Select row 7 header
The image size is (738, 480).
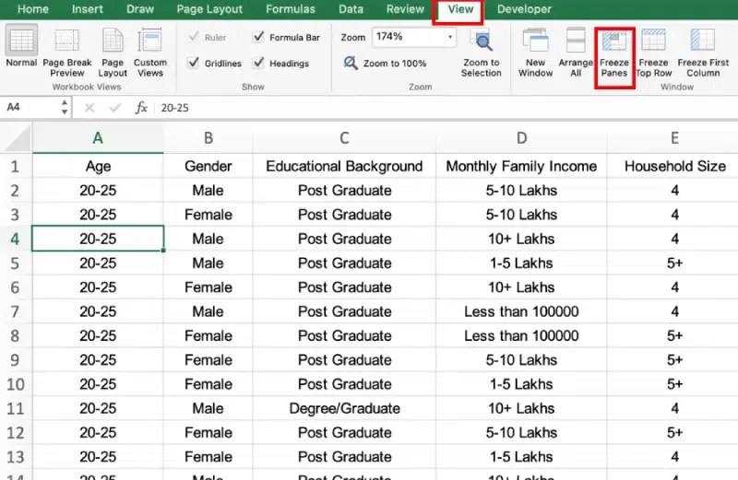tap(16, 311)
